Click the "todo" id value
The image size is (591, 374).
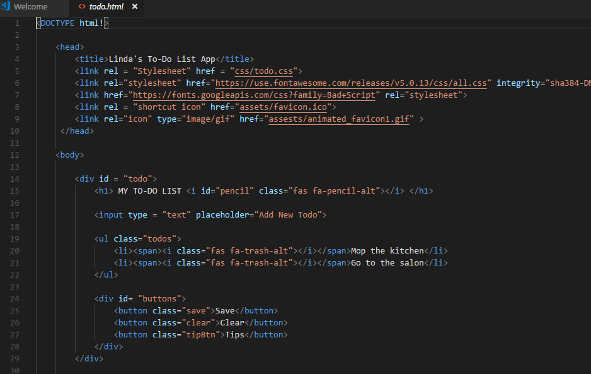pyautogui.click(x=137, y=179)
